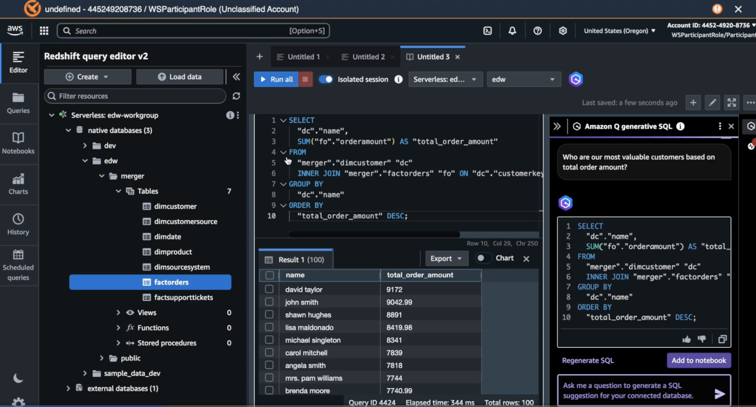The height and width of the screenshot is (407, 756).
Task: Switch to the Untitled 1 tab
Action: pos(303,57)
